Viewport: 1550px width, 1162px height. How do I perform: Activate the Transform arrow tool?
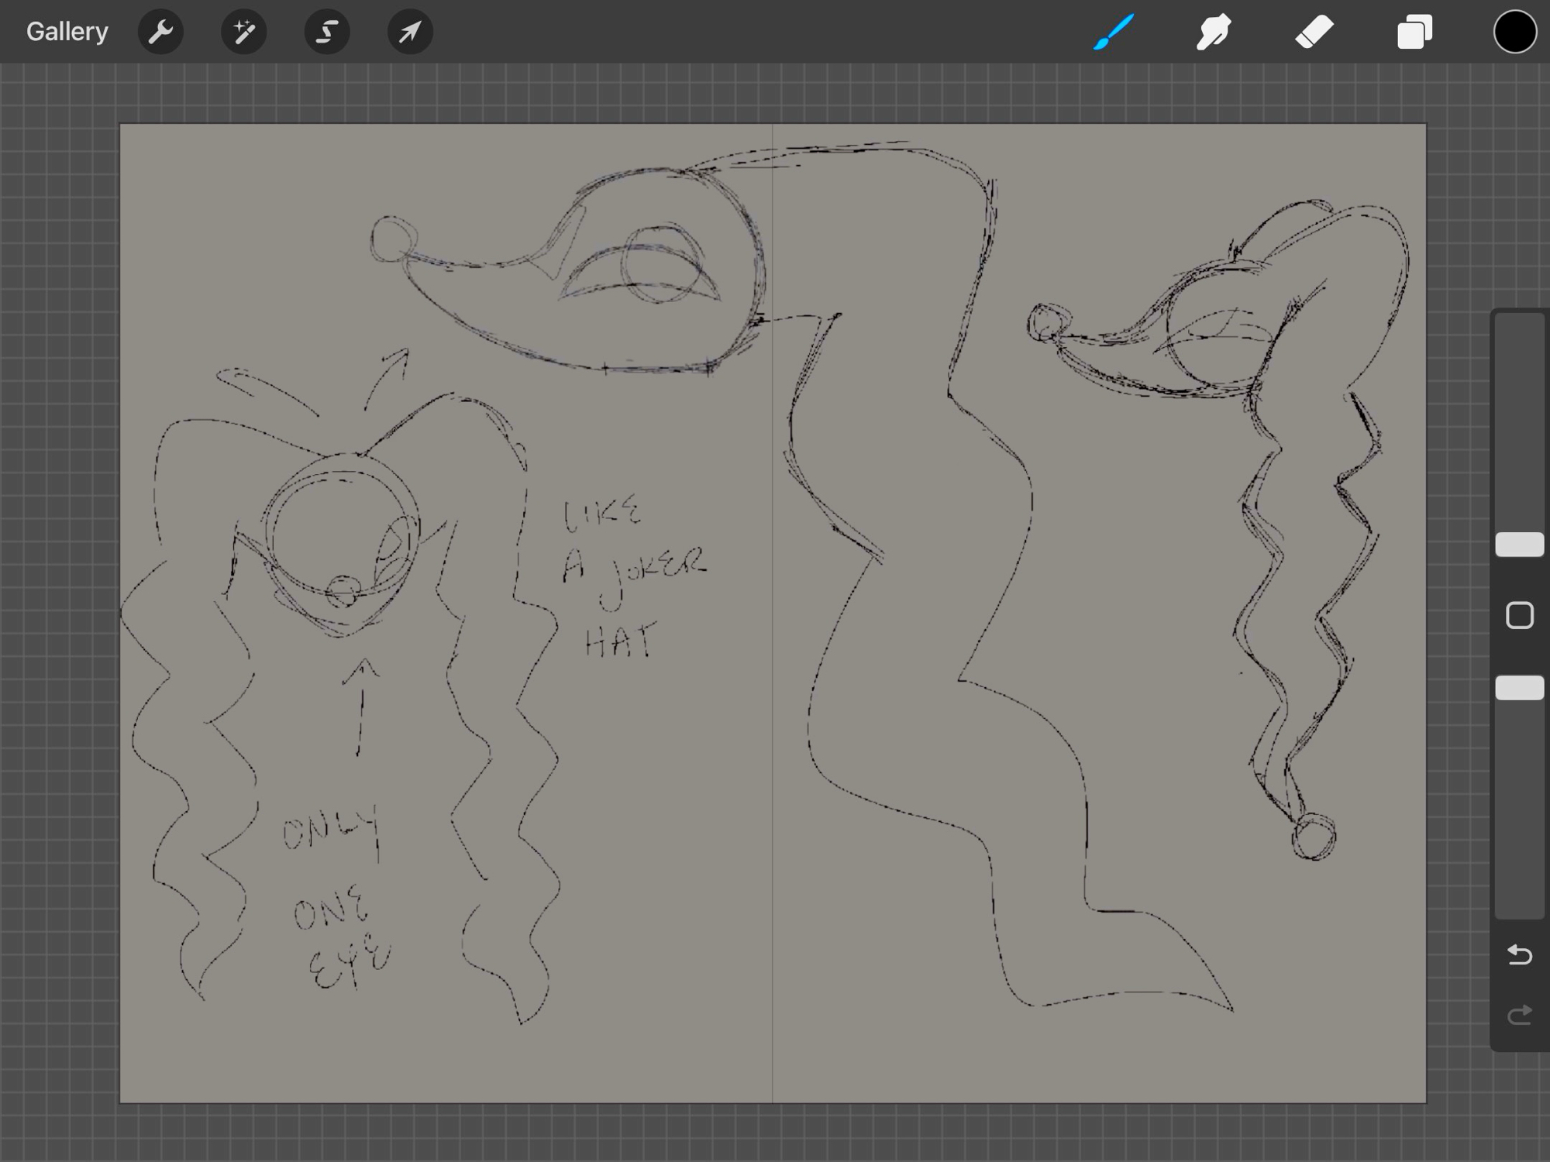pos(410,32)
